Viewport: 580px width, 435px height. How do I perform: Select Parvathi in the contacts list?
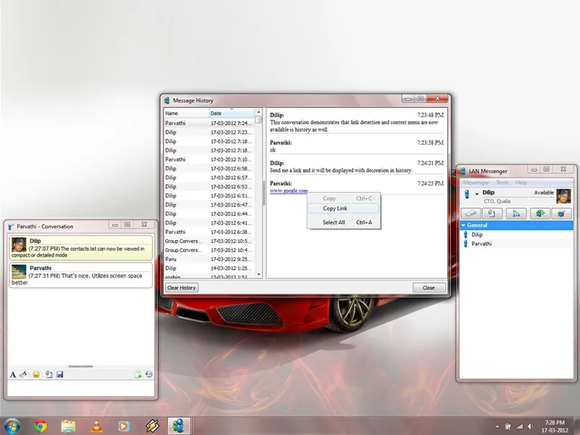pyautogui.click(x=481, y=244)
